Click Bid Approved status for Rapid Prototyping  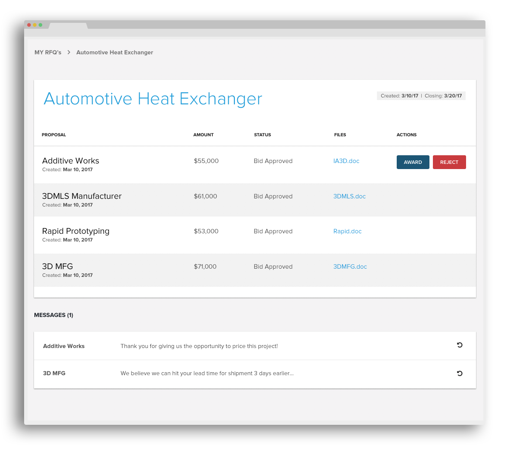273,231
